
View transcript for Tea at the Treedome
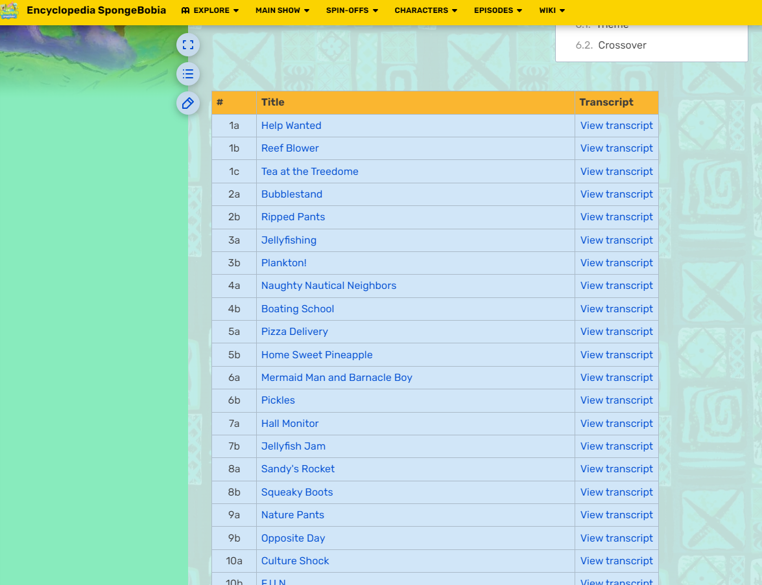(x=616, y=172)
